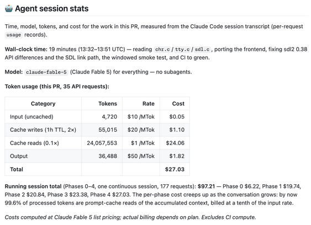Viewport: 311px width, 225px height.
Task: Select the Cache reads token count 24,057,553
Action: (x=102, y=143)
